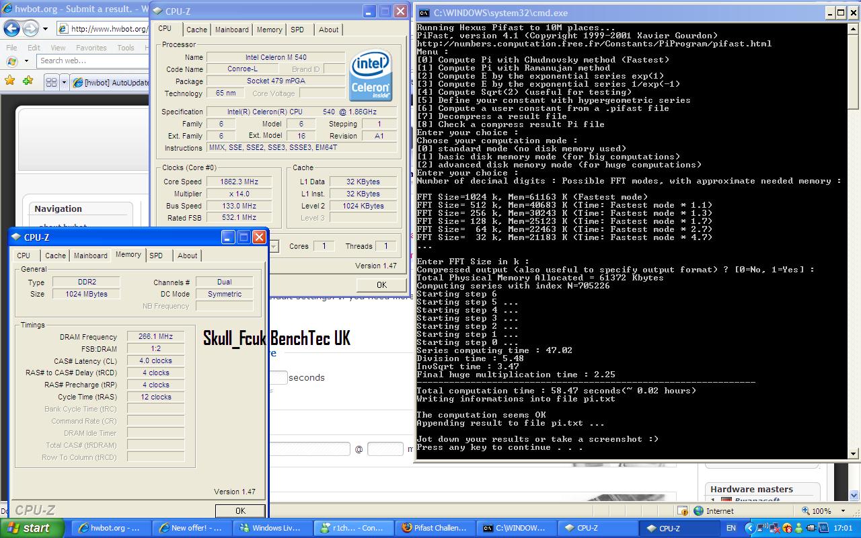Screen dimensions: 861x538
Task: Click the input field right of @ symbol
Action: (385, 449)
